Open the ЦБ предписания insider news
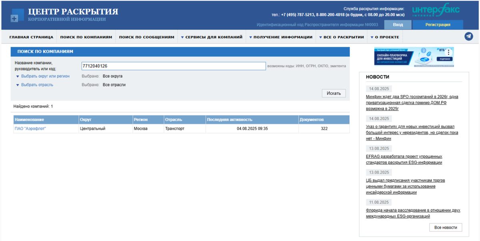The width and height of the screenshot is (480, 241). tap(406, 187)
